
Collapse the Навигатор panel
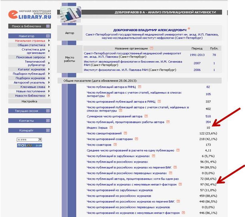(x=48, y=36)
